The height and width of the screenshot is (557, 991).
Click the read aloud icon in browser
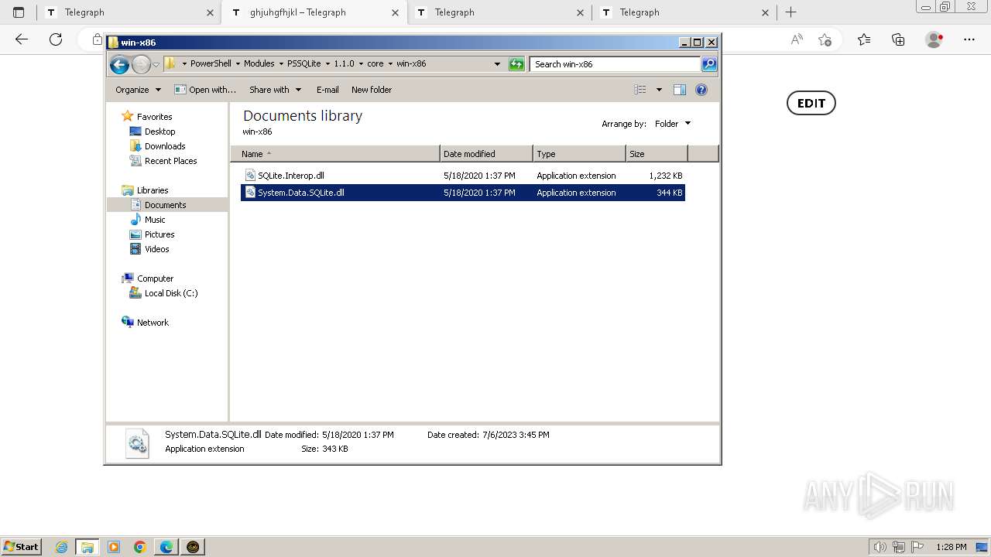(797, 39)
